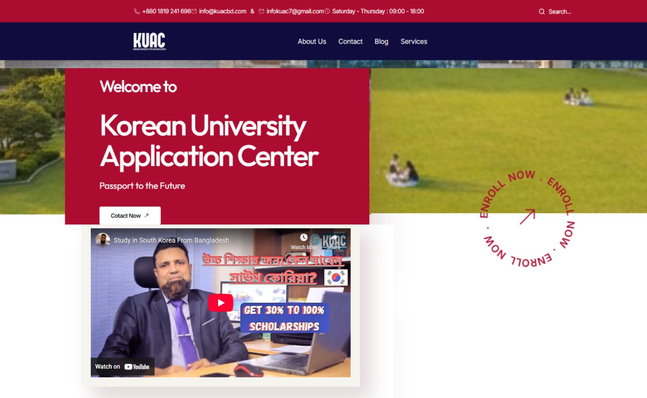Click the Watch later clock icon on video

coord(304,238)
